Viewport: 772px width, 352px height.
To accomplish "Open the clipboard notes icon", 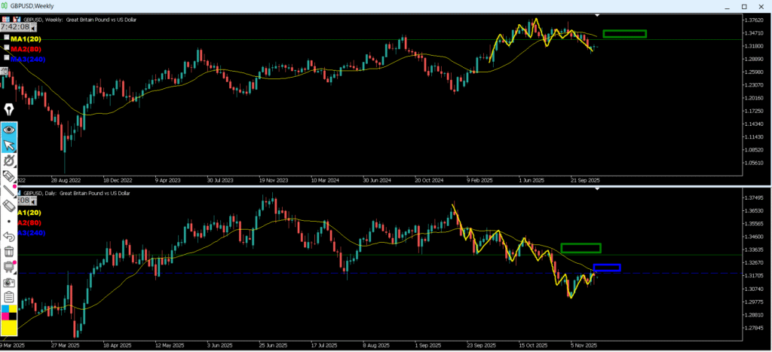I will point(9,296).
